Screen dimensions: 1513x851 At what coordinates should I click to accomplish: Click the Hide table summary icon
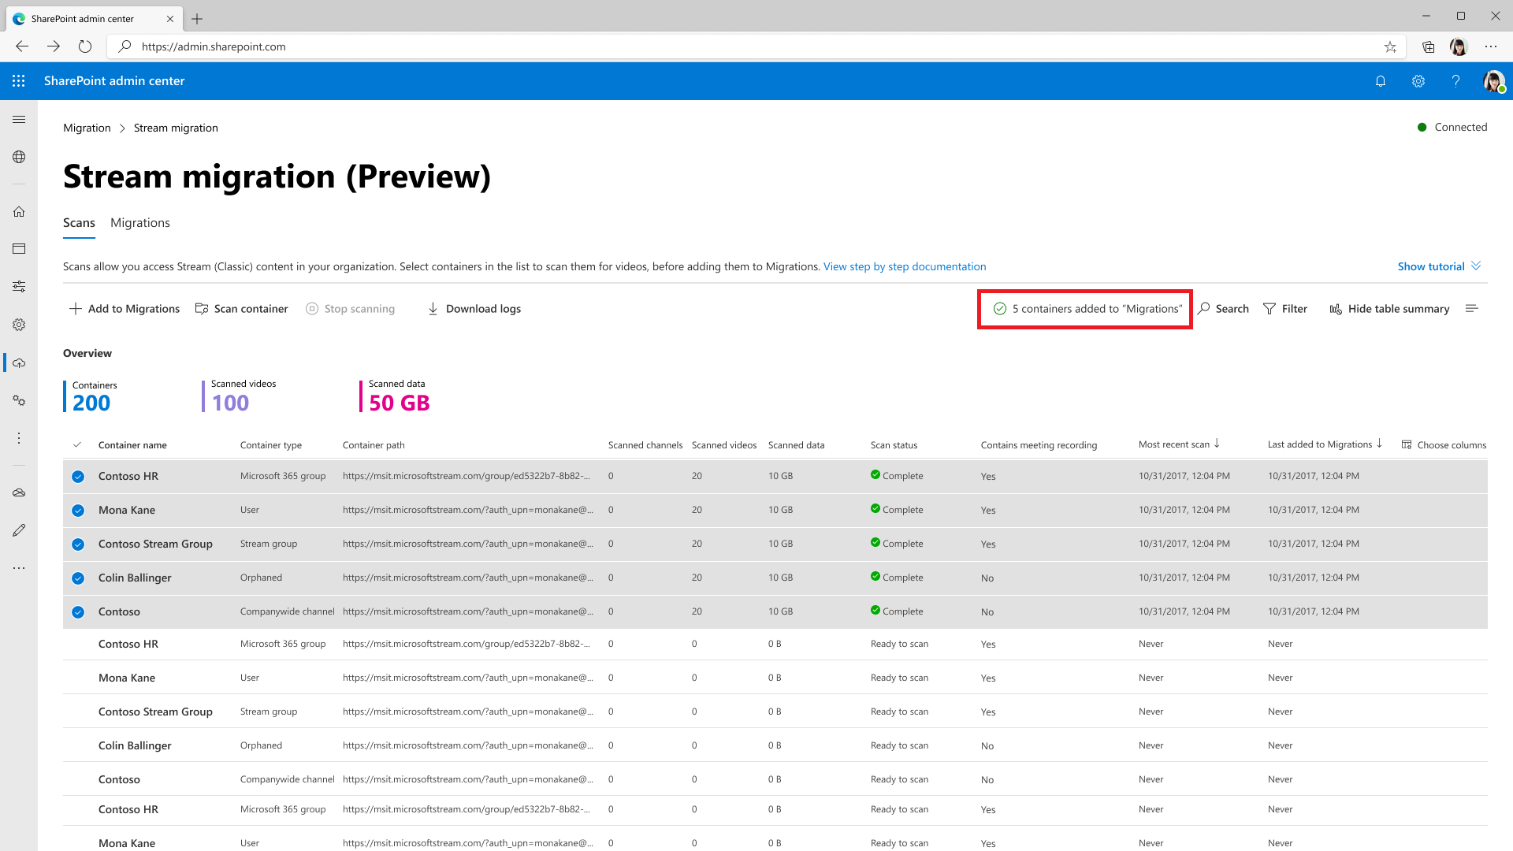point(1336,309)
